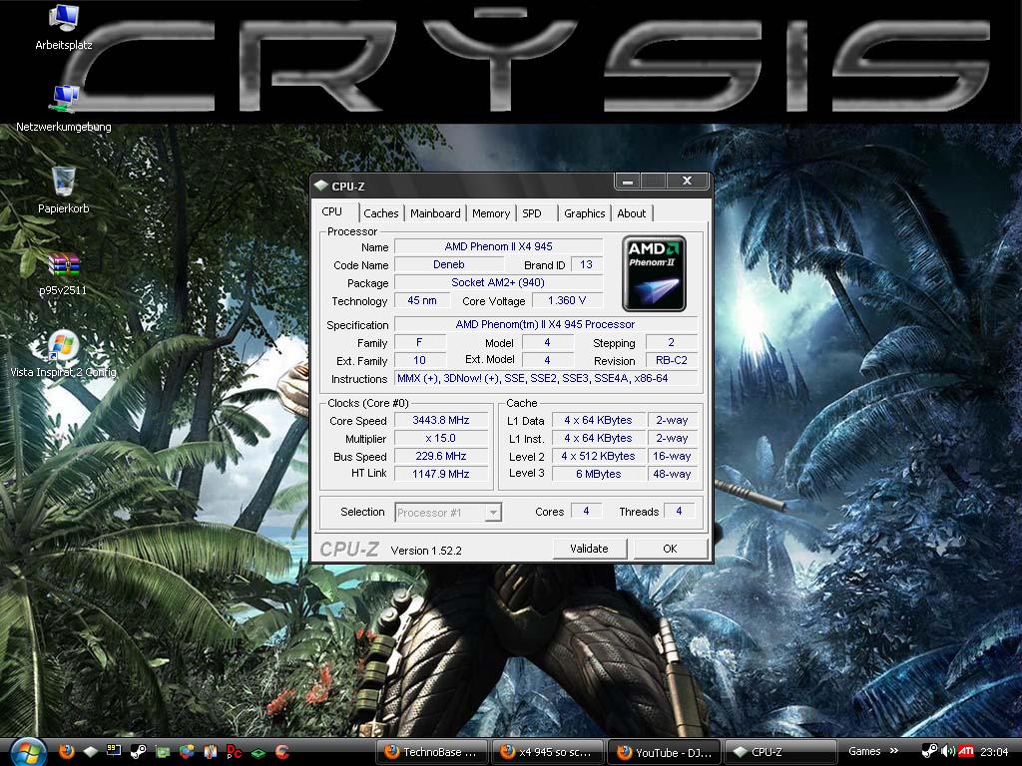Open the ATI tray icon
This screenshot has height=766, width=1022.
click(966, 752)
